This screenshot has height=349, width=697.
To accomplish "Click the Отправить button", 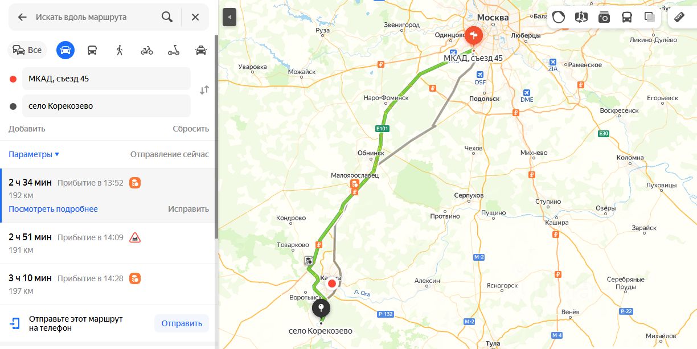I will [182, 323].
